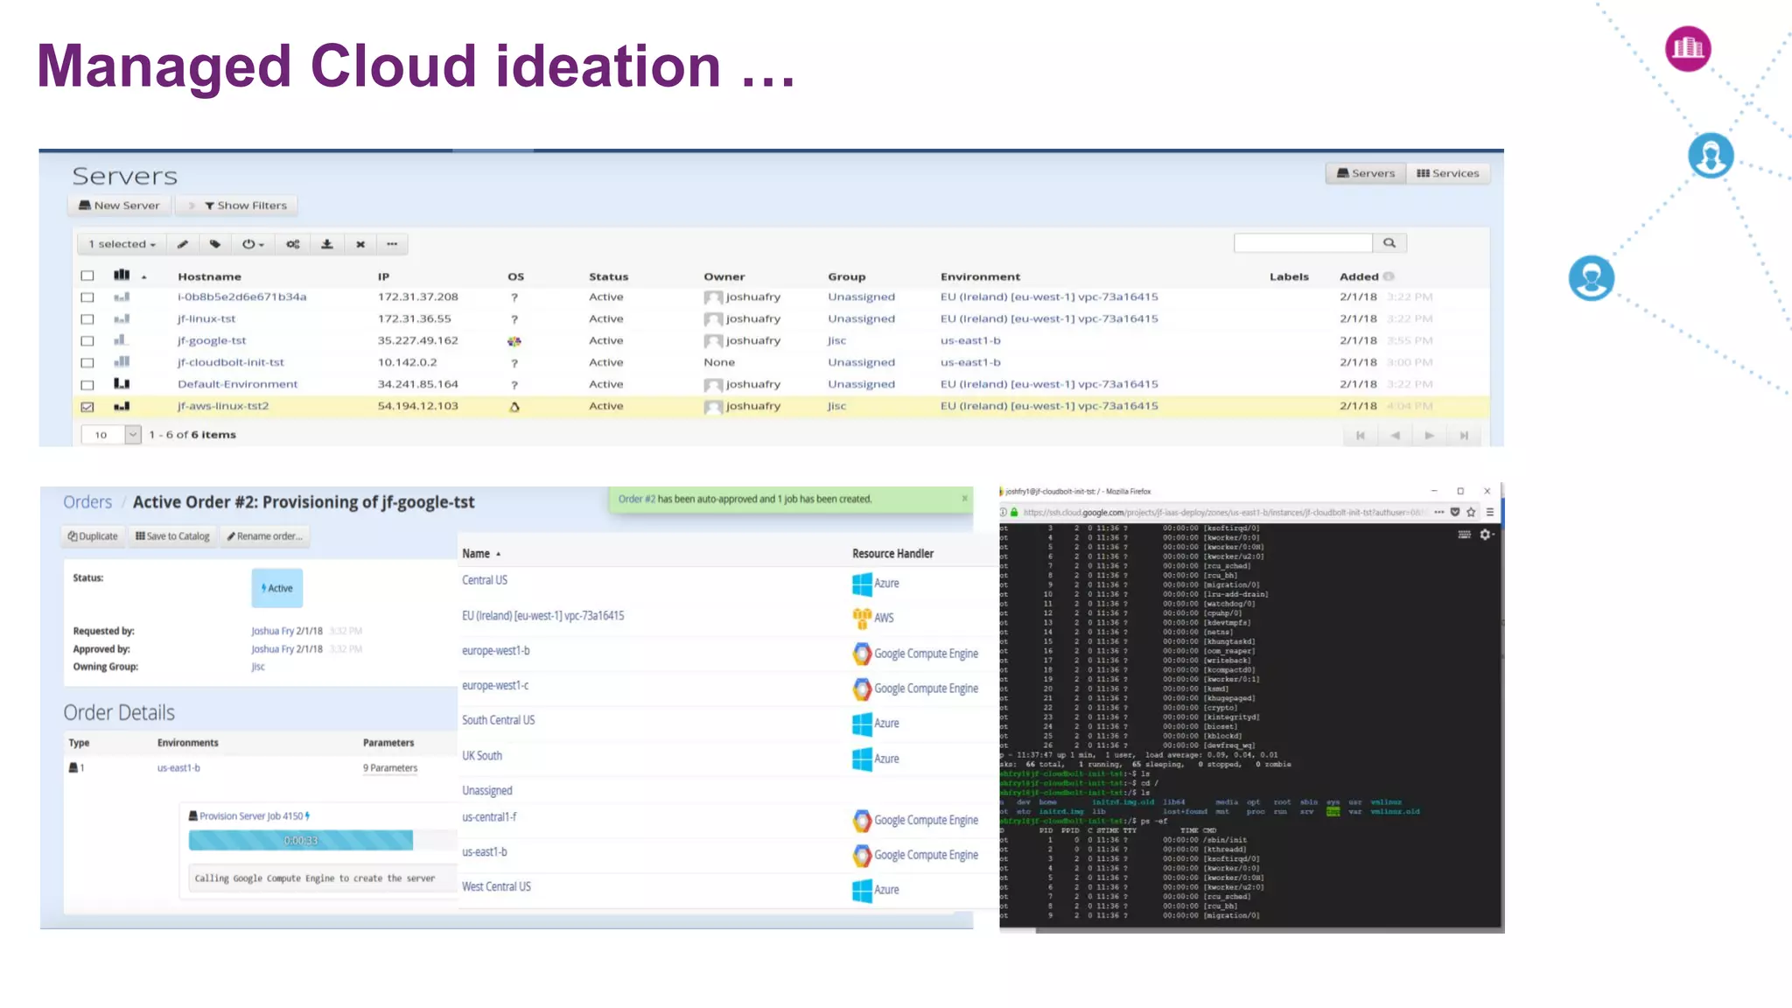Click the Azure icon for Central US

[x=862, y=584]
